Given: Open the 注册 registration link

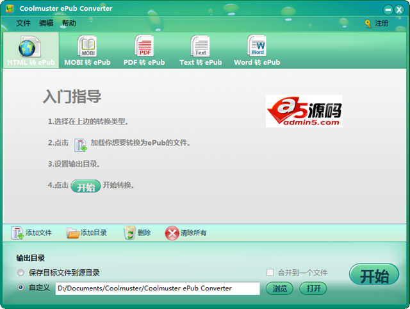Looking at the screenshot, I should click(x=382, y=23).
